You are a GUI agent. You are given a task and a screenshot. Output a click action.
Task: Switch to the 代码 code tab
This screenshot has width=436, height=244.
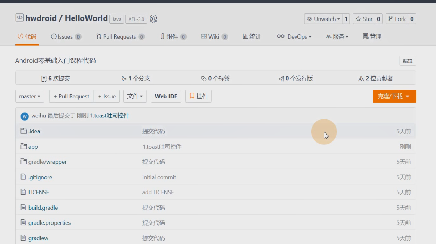pyautogui.click(x=27, y=36)
